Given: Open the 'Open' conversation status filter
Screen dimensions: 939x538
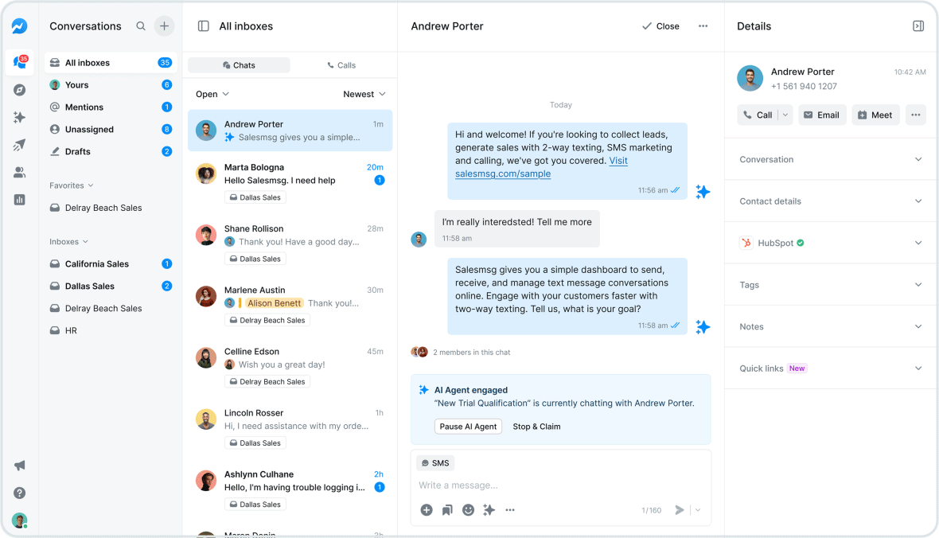Looking at the screenshot, I should click(x=212, y=93).
